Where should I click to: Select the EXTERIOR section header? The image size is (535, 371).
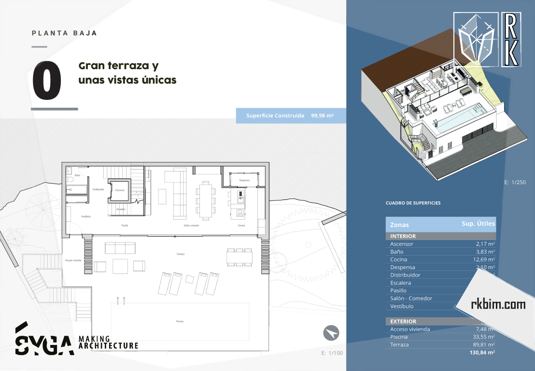tap(440, 321)
